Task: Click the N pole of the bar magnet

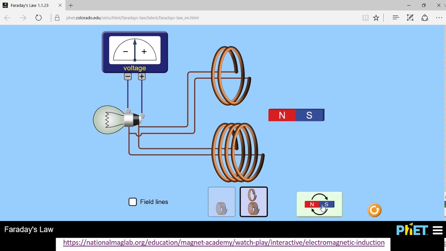Action: pyautogui.click(x=282, y=115)
